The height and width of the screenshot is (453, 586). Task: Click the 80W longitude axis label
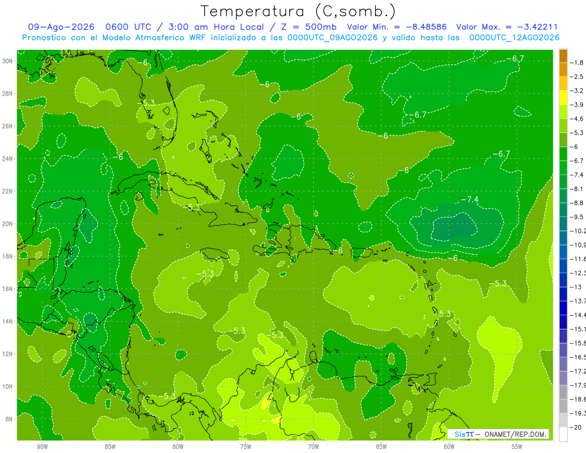(x=178, y=447)
